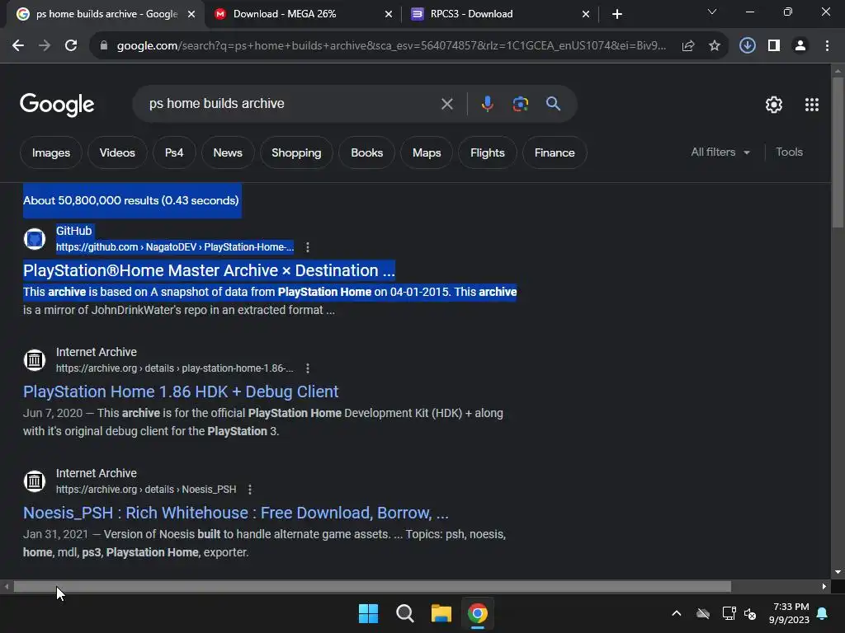Open the notification bell

pos(823,613)
